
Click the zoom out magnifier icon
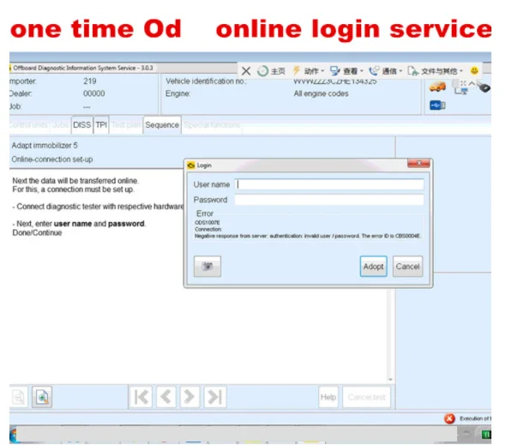[x=18, y=397]
